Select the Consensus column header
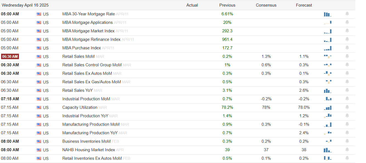The width and height of the screenshot is (366, 163). pos(266,5)
